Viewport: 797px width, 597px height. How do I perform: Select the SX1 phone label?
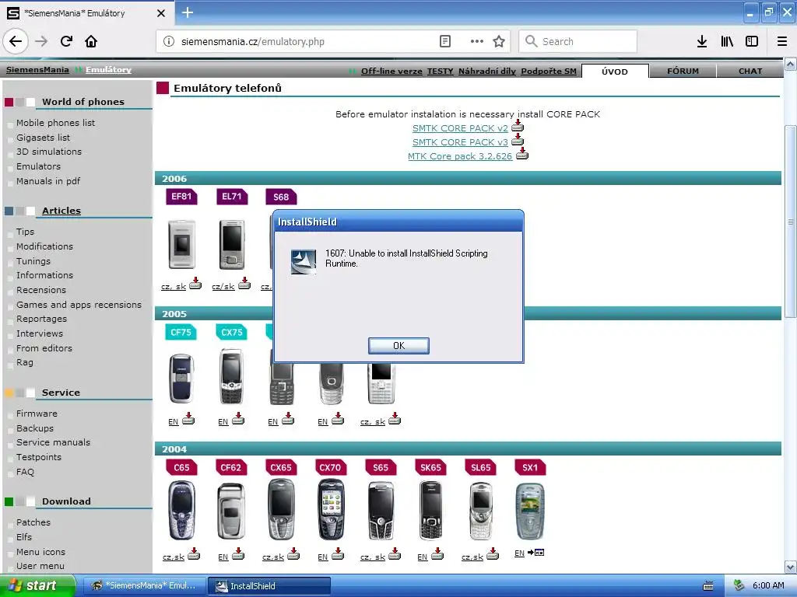pos(529,467)
